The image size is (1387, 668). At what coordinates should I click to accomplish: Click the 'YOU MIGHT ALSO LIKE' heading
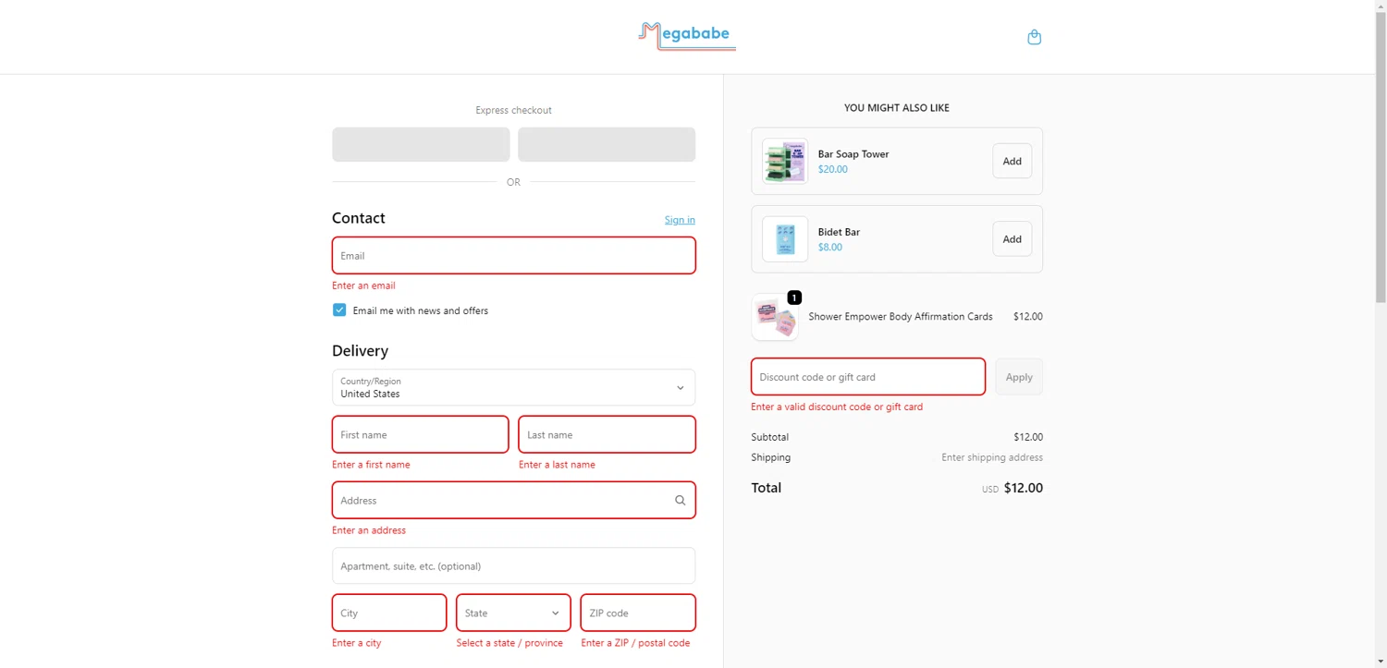897,108
